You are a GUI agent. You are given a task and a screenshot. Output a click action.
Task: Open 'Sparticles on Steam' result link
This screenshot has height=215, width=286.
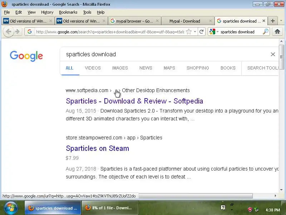[x=97, y=148]
